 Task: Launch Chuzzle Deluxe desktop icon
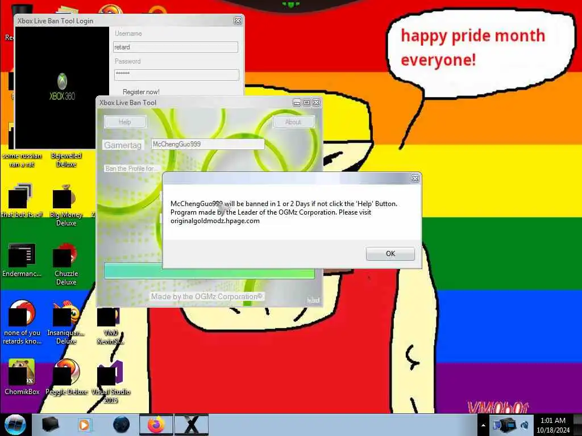pyautogui.click(x=66, y=264)
